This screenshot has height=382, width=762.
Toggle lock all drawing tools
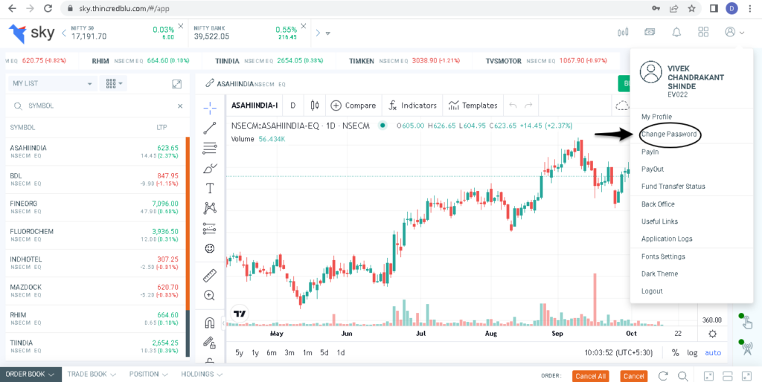[x=210, y=343]
